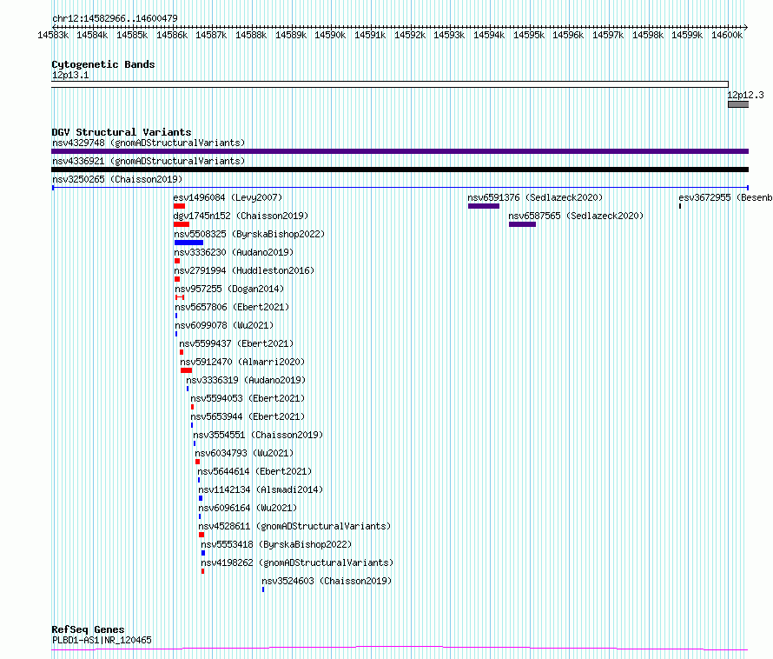Select nsv4528611 gnomAD variant label
Screen dimensions: 773x659
pyautogui.click(x=294, y=526)
